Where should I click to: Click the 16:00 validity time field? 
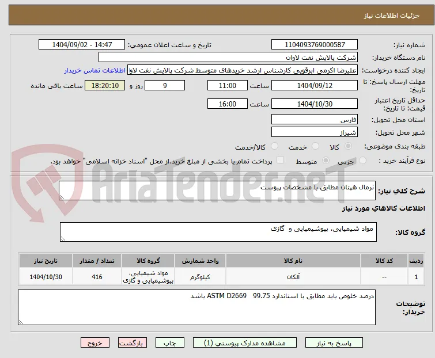pos(228,104)
